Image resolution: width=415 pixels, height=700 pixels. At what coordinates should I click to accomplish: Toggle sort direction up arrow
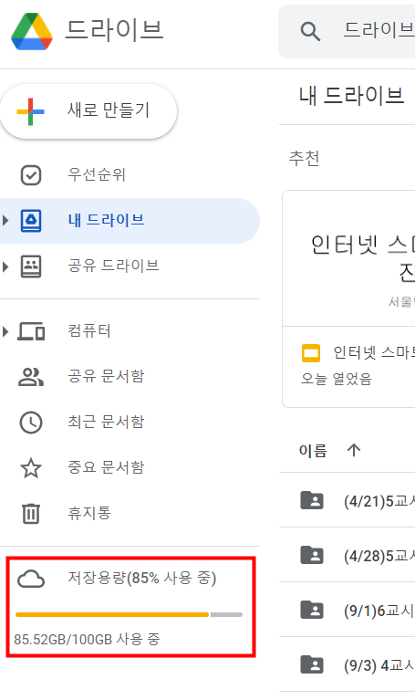(354, 450)
